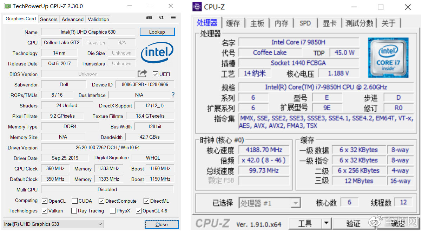Click the Multi-GPU Disabled field
This screenshot has height=231, width=422.
(x=107, y=189)
